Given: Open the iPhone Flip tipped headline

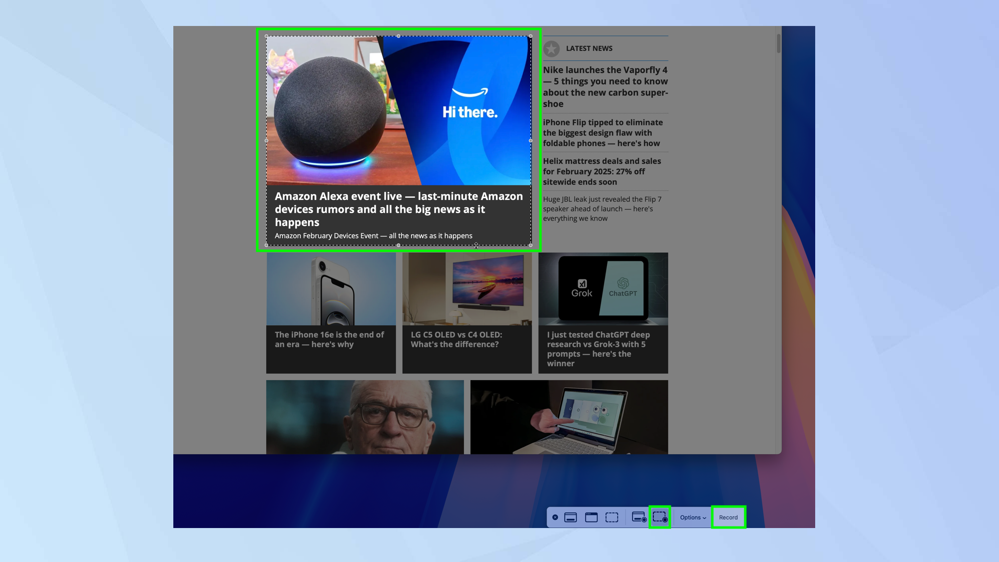Looking at the screenshot, I should [x=602, y=133].
